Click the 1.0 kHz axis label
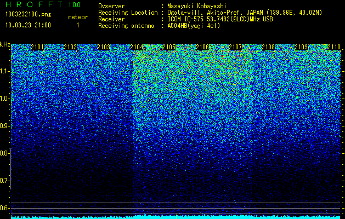 5,99
